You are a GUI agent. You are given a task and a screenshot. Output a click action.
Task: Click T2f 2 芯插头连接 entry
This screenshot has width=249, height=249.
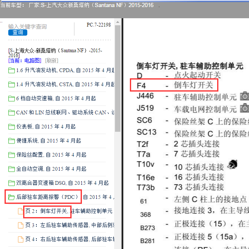click(178, 144)
